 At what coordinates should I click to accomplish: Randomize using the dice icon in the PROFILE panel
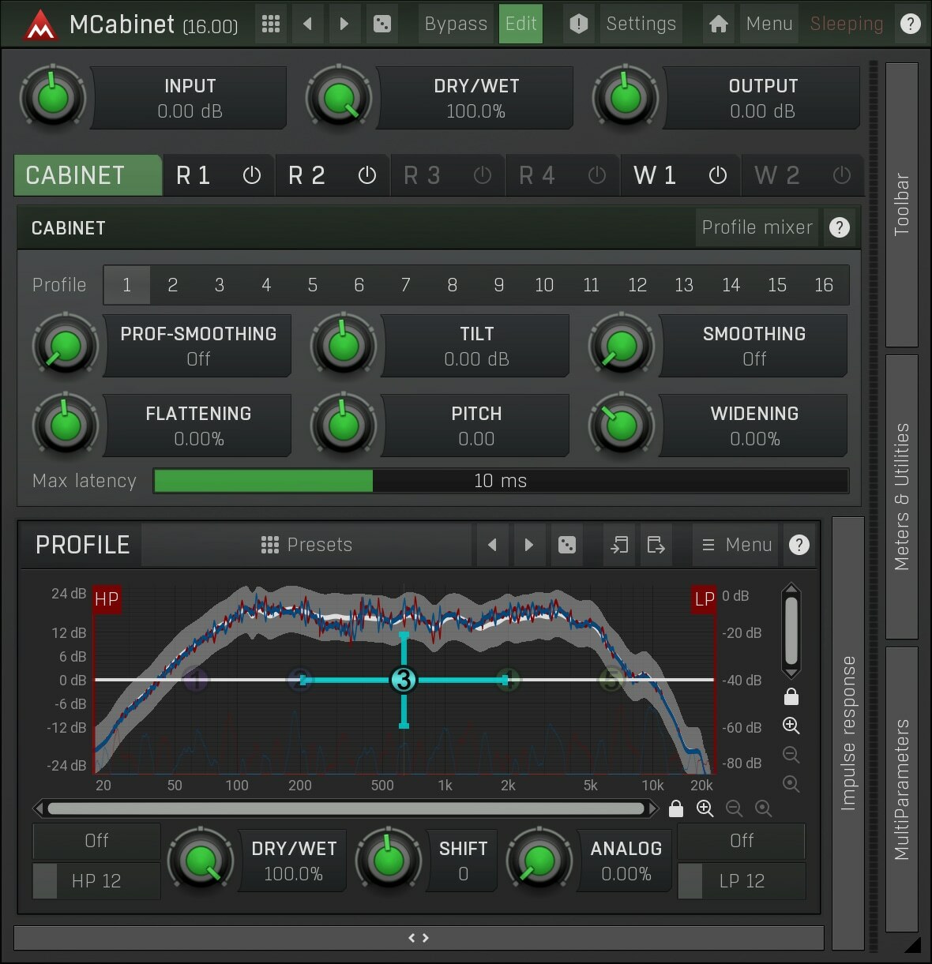(567, 545)
